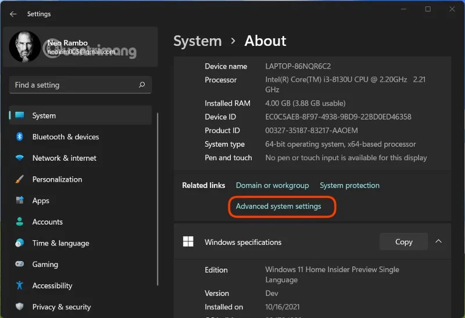Viewport: 465px width, 318px height.
Task: Click the About page title
Action: [266, 41]
